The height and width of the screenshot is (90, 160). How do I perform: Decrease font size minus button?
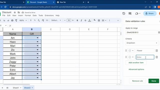pyautogui.click(x=65, y=20)
